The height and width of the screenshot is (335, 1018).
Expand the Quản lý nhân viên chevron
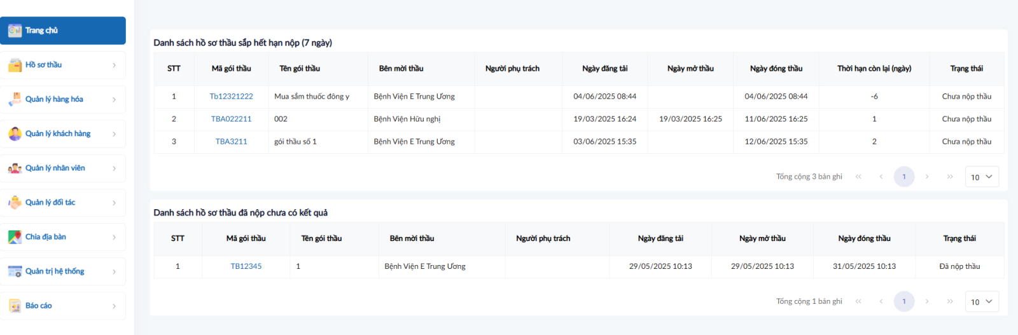115,168
